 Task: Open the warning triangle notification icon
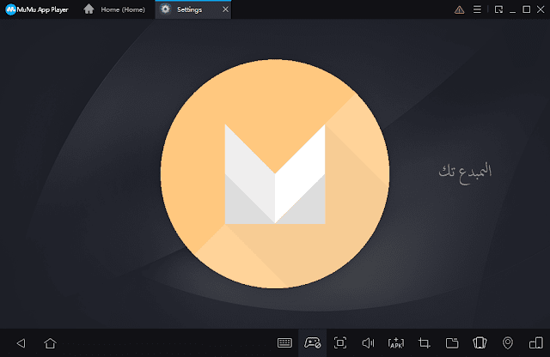459,9
